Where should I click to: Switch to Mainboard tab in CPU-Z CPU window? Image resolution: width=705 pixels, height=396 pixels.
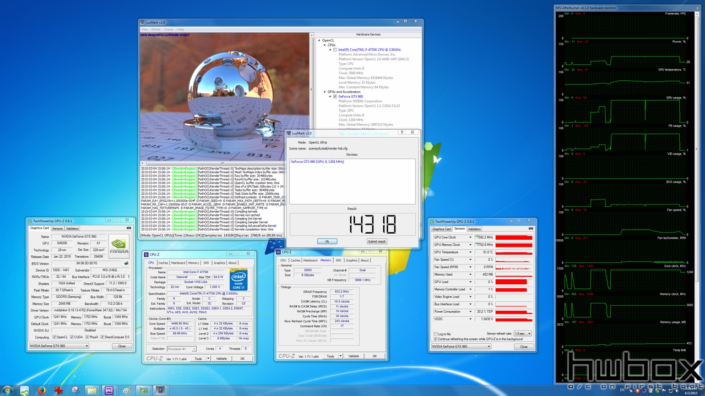tap(178, 263)
